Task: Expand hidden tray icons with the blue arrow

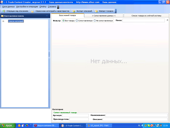Action: pos(142,126)
